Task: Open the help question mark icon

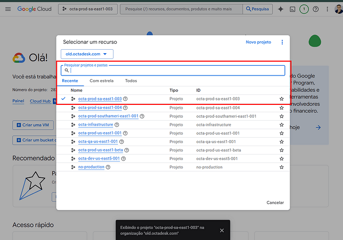Action: point(316,9)
